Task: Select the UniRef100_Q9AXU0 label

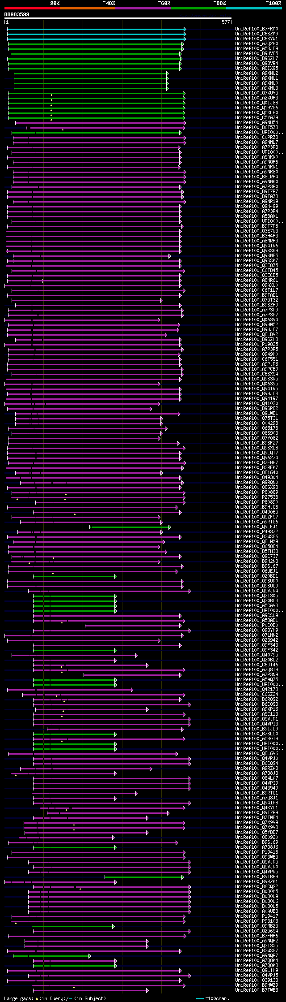Action: click(x=257, y=285)
